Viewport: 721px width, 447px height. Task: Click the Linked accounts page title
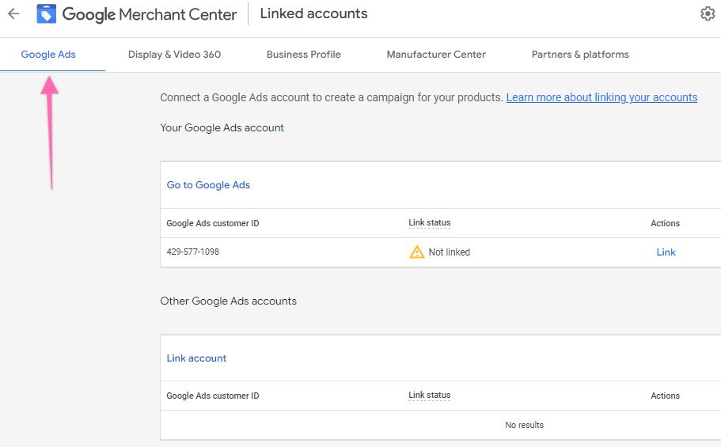[313, 14]
